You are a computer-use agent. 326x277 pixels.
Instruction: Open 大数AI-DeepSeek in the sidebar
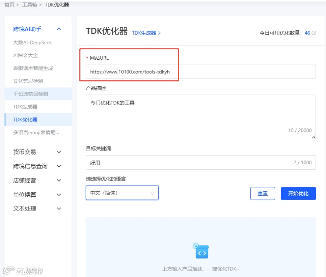[x=33, y=43]
